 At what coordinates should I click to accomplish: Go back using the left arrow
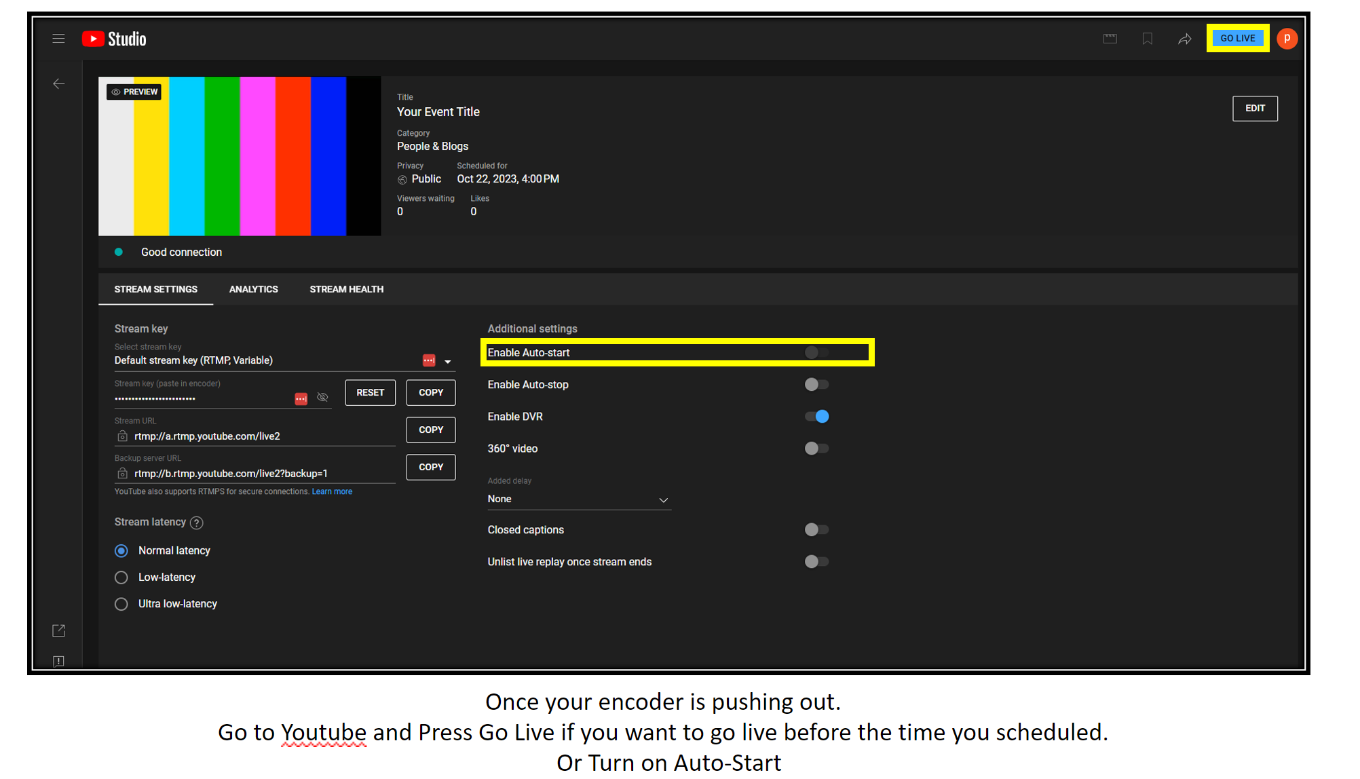(59, 84)
